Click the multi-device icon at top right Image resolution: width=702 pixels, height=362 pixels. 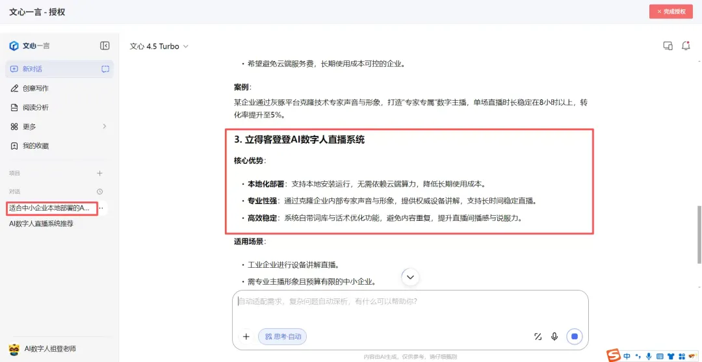668,45
